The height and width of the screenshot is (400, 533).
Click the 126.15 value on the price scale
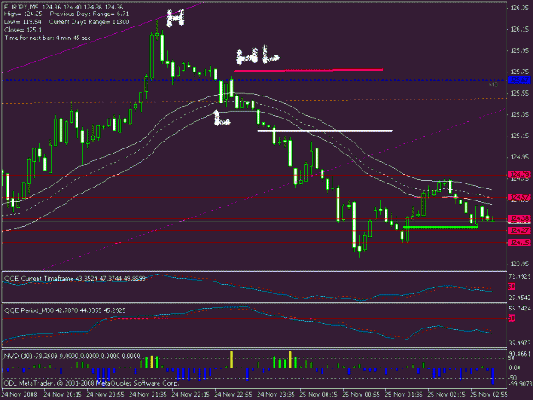[519, 30]
